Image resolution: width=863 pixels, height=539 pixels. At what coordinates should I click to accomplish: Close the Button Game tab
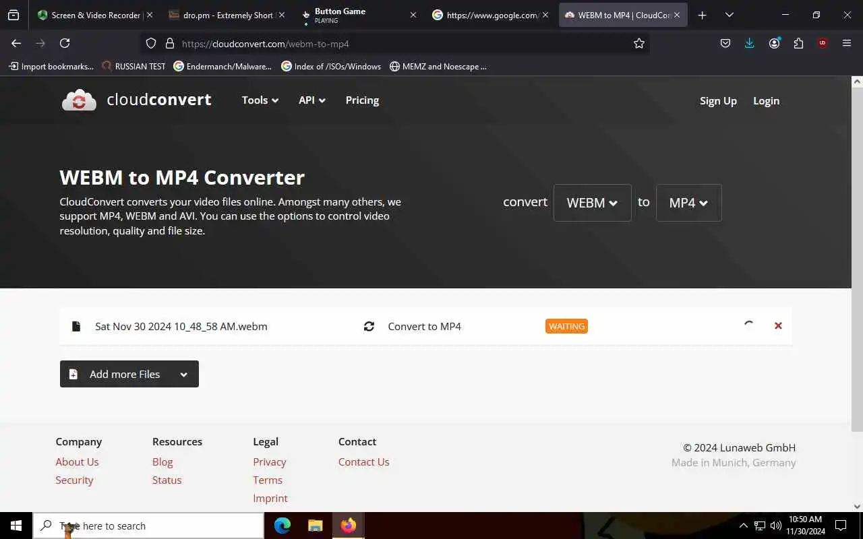point(413,15)
